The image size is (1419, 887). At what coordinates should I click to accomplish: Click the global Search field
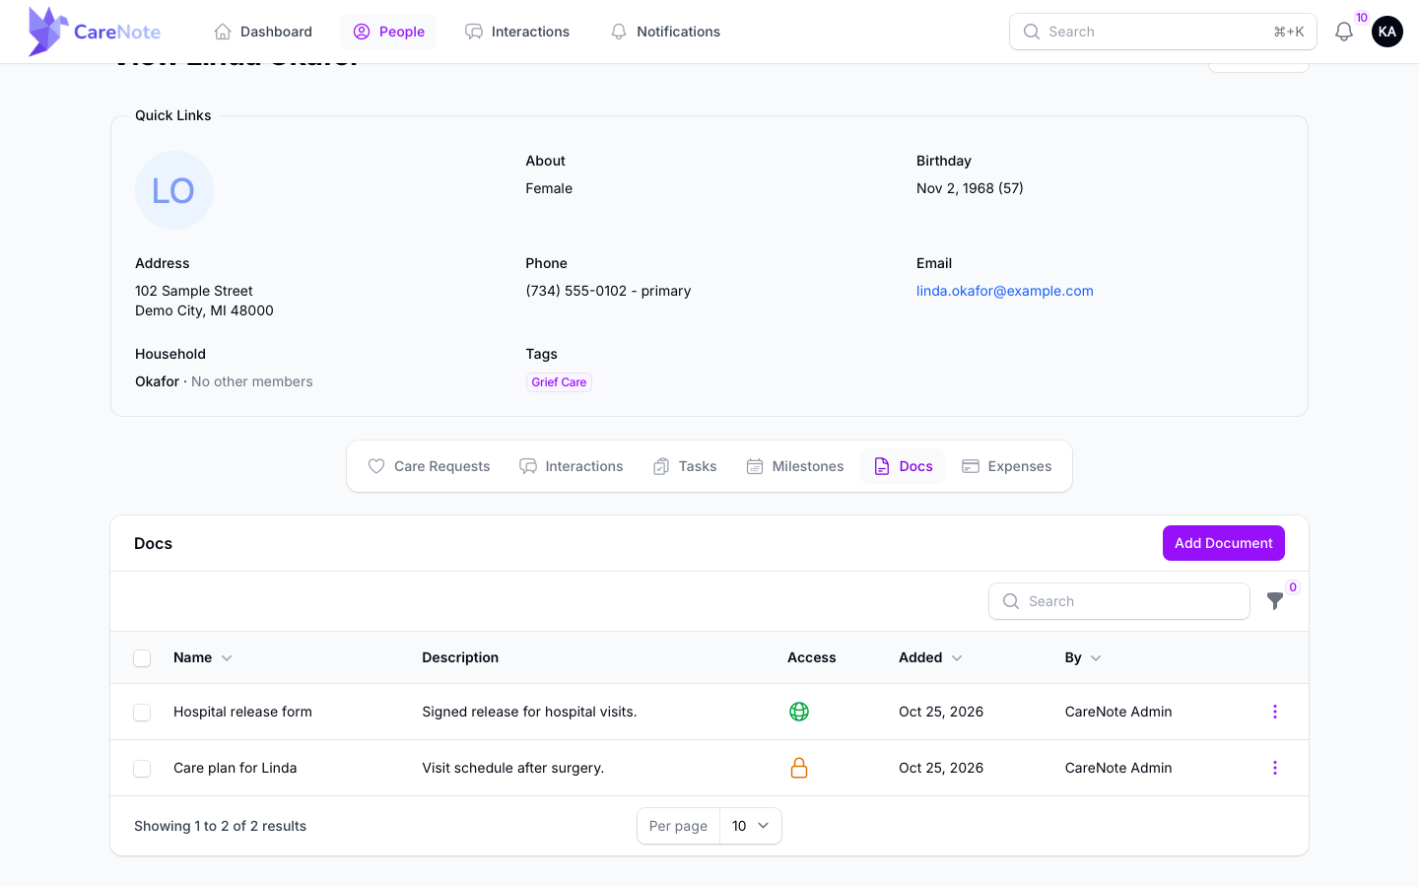click(x=1164, y=32)
